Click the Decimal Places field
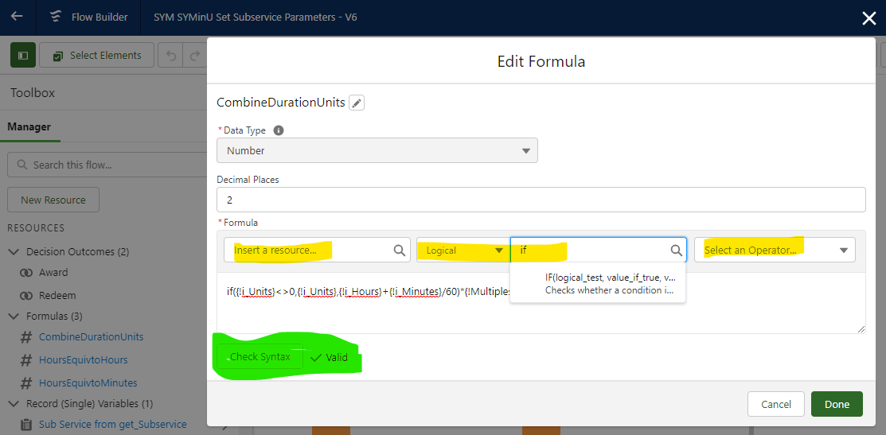This screenshot has height=435, width=886. (x=541, y=200)
